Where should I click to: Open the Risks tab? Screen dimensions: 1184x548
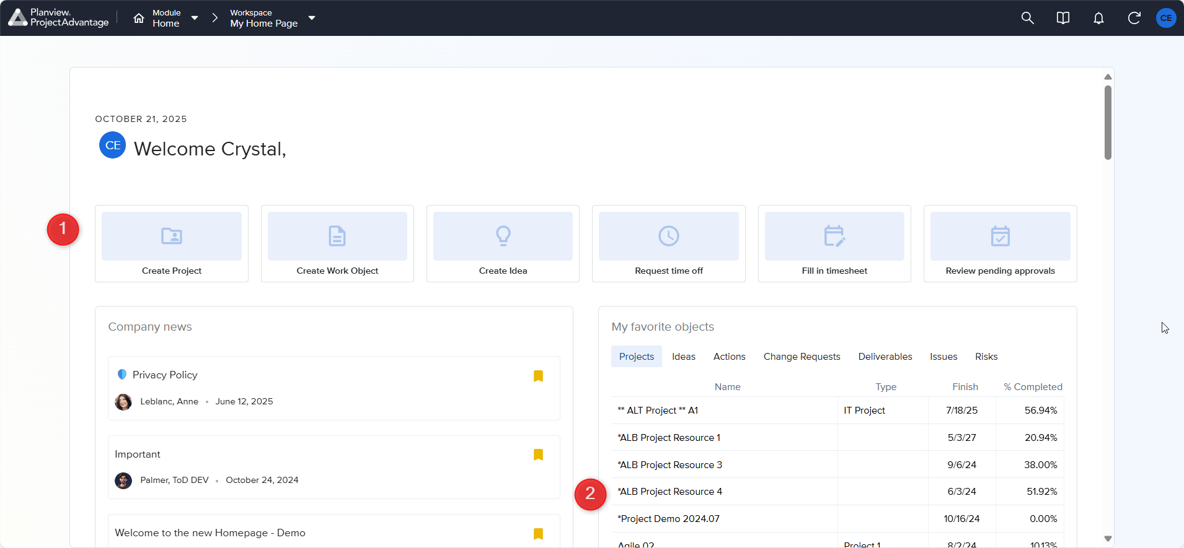(986, 357)
